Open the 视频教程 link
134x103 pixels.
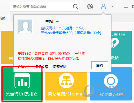[x=41, y=67]
